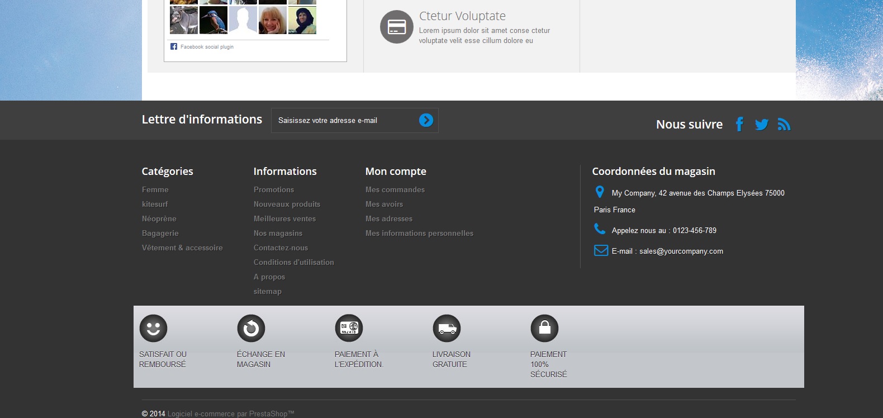This screenshot has width=883, height=418.
Task: Open Nos magasins link
Action: pos(278,233)
